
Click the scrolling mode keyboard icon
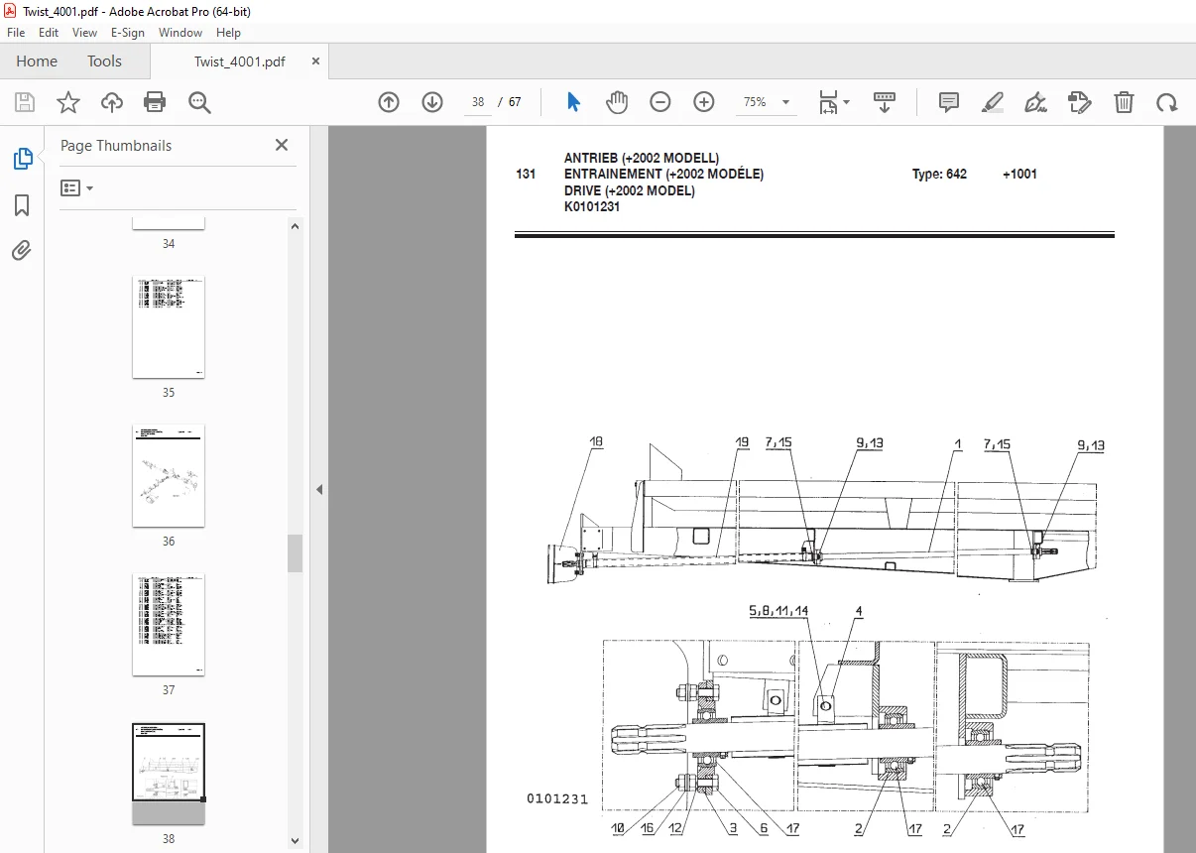point(884,102)
